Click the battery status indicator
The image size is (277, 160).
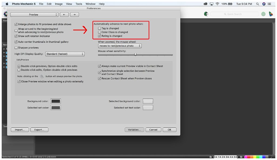click(x=227, y=4)
